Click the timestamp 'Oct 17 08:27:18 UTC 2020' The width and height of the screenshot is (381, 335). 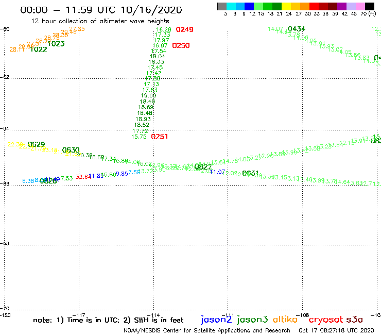336,331
